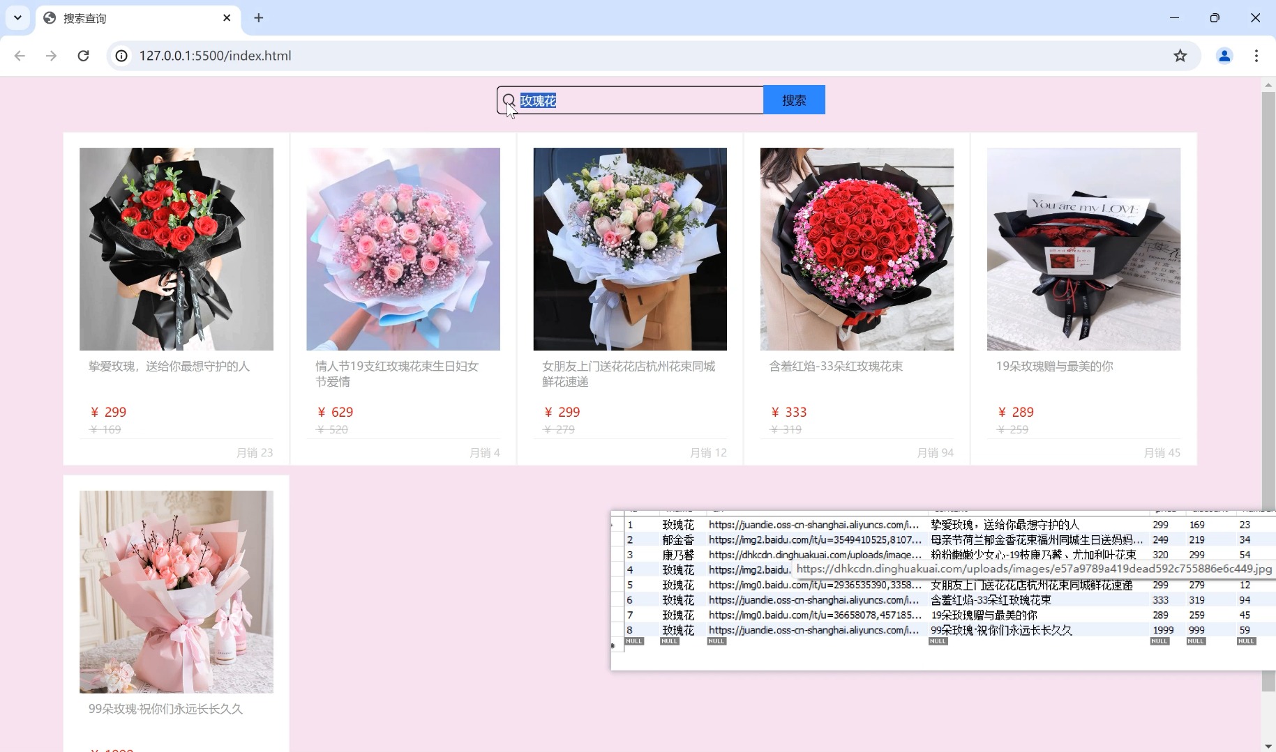
Task: Click the 月销 23 label
Action: click(x=255, y=453)
